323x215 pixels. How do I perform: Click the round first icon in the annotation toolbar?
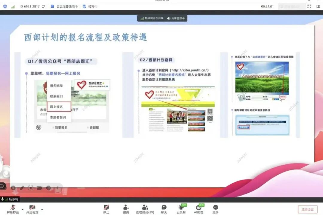13,188
